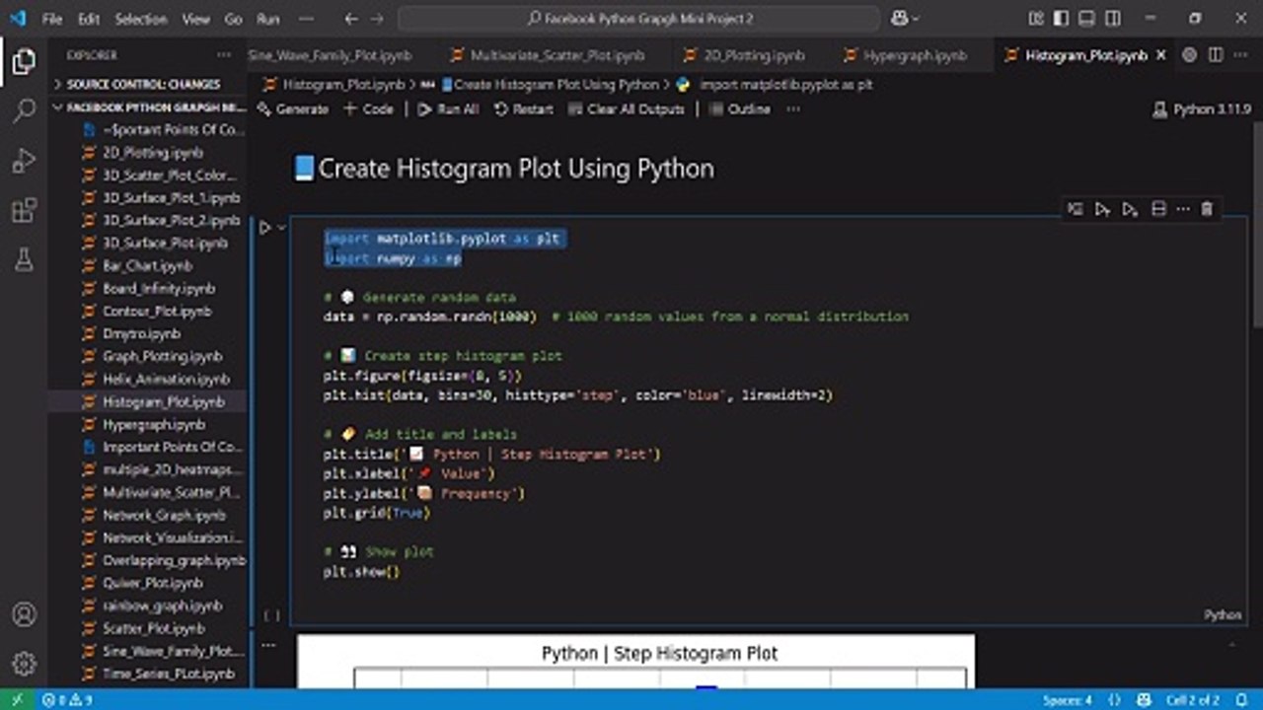Image resolution: width=1263 pixels, height=710 pixels.
Task: Click Spaces: 4 indentation in status bar
Action: pos(1068,700)
